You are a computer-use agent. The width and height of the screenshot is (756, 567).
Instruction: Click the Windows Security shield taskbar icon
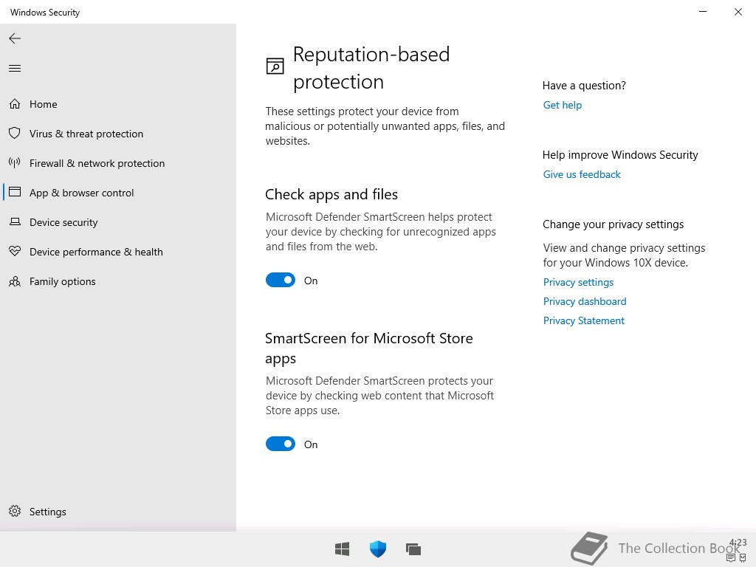[x=378, y=549]
